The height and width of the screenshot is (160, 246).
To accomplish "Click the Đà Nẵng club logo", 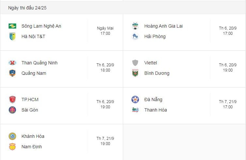I will pyautogui.click(x=135, y=100).
